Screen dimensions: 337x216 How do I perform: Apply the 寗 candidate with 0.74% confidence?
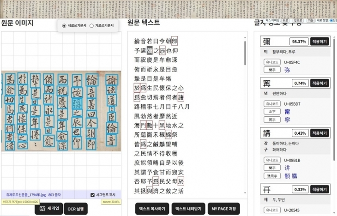pyautogui.click(x=319, y=83)
